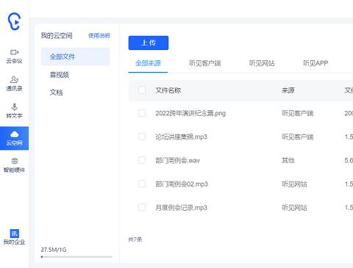The width and height of the screenshot is (353, 268).
Task: Click the 其他 source cell for 部门周例会.wav
Action: pos(288,160)
